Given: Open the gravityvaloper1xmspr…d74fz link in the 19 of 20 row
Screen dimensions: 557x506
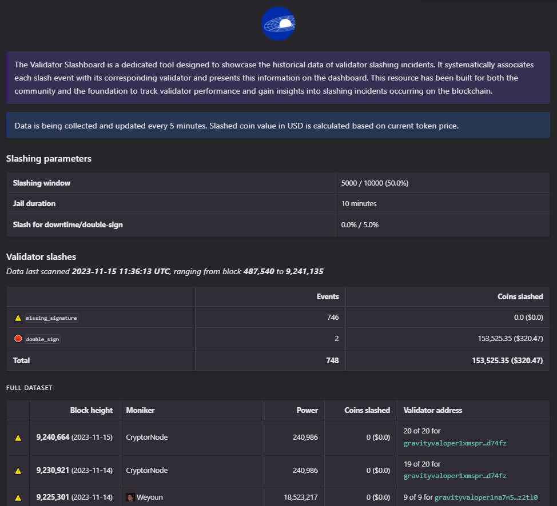Looking at the screenshot, I should (455, 476).
